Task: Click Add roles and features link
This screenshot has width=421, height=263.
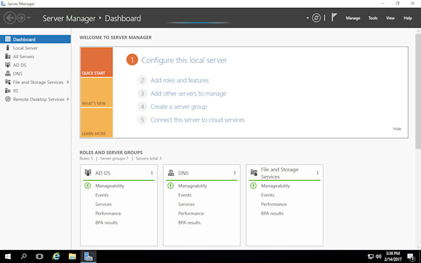Action: pyautogui.click(x=180, y=80)
